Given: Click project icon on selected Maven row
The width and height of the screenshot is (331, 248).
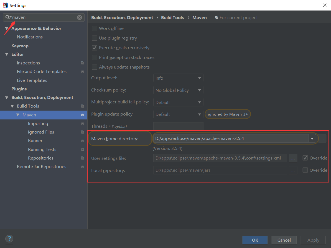Looking at the screenshot, I should point(82,115).
